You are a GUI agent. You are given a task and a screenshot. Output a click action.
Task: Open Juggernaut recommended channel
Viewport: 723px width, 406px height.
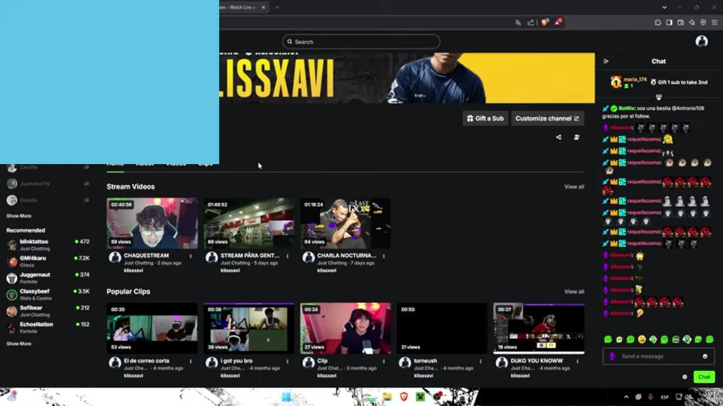tap(48, 278)
